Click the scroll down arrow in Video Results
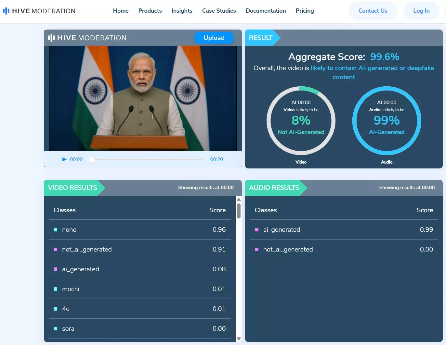This screenshot has height=345, width=446. [x=239, y=339]
